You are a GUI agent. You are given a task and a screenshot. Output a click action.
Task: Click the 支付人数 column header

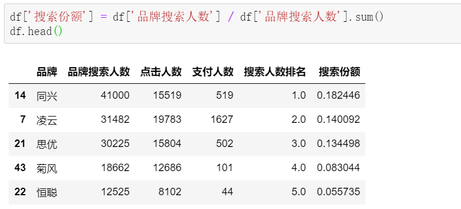point(213,72)
